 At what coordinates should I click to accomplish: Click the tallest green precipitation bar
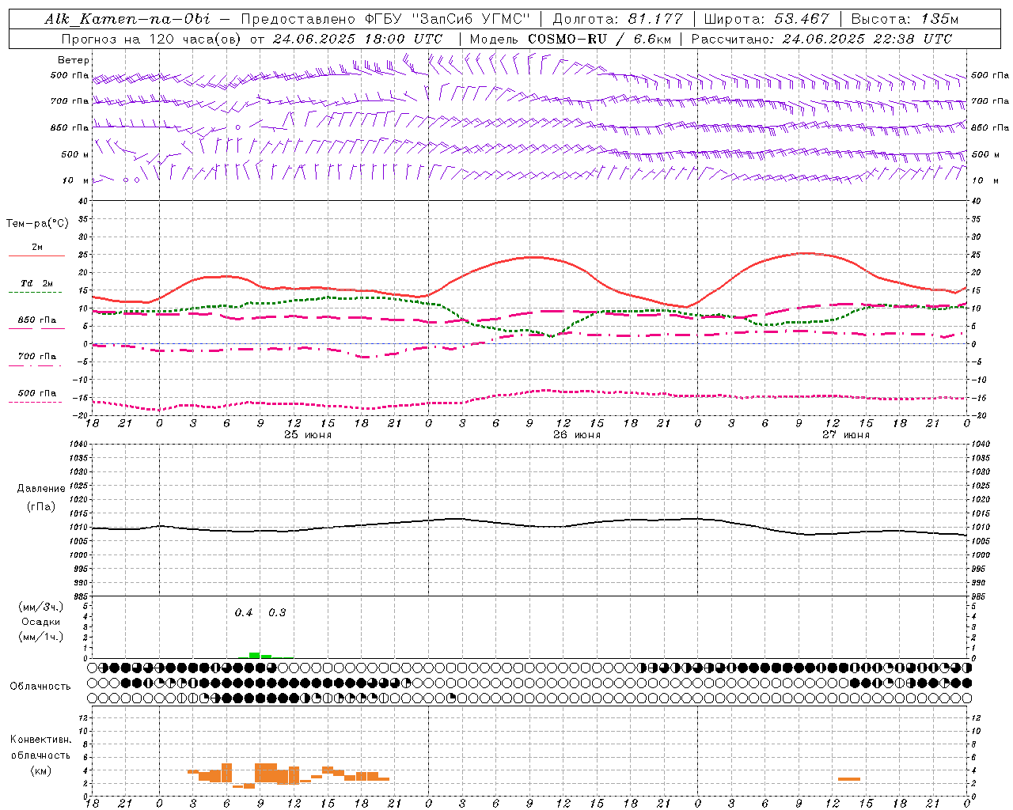(254, 655)
